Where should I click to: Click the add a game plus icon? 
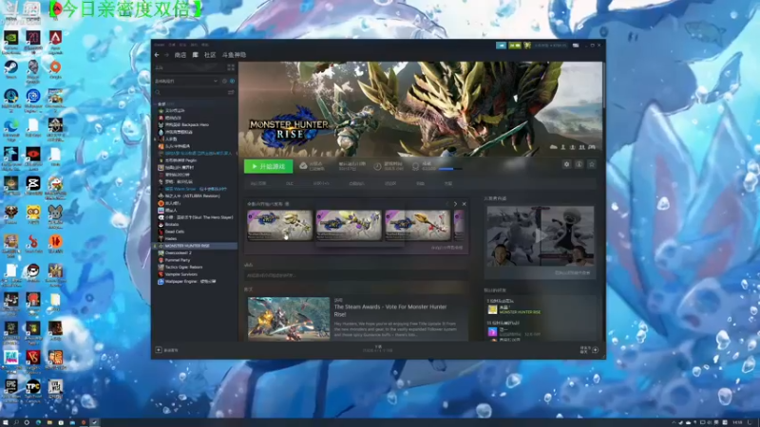(x=159, y=350)
